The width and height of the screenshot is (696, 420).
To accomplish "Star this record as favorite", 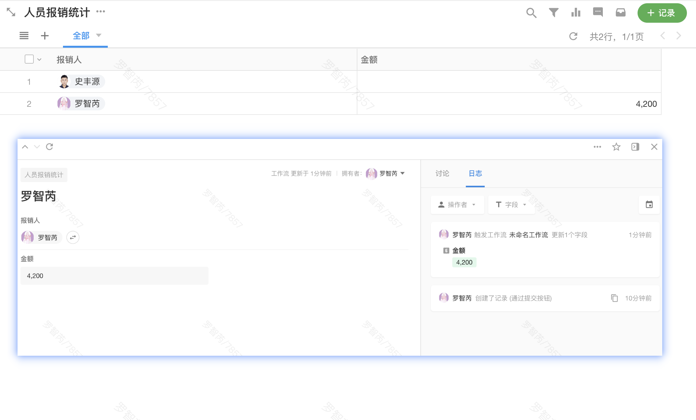I will (616, 147).
